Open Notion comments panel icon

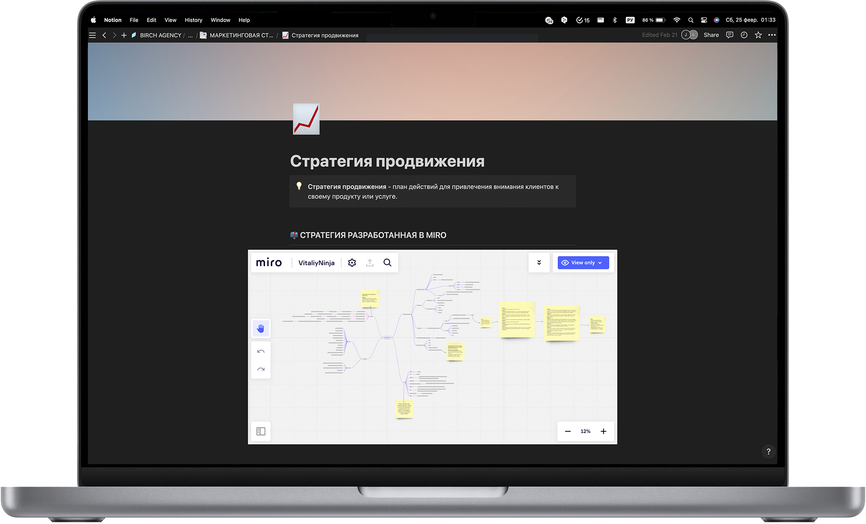(x=730, y=35)
